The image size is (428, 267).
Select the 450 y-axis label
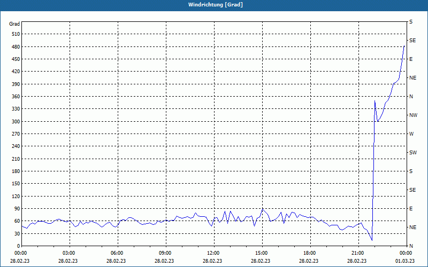16,59
